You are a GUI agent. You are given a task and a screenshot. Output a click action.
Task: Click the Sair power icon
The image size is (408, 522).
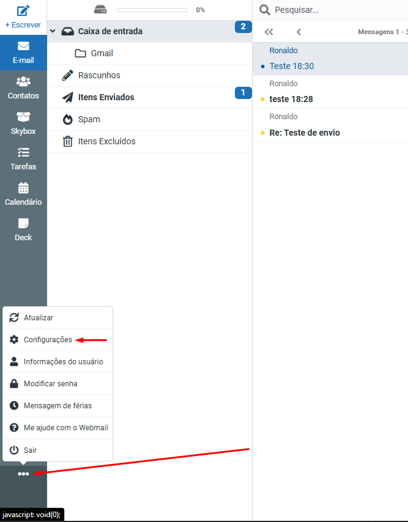[14, 450]
